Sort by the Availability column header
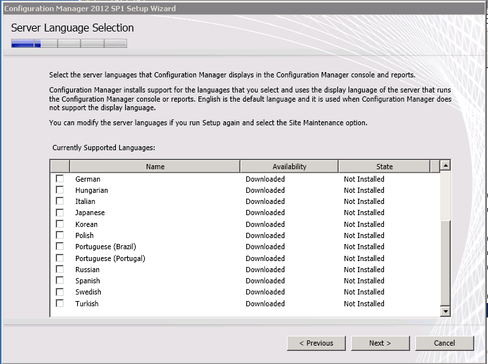 pyautogui.click(x=289, y=167)
